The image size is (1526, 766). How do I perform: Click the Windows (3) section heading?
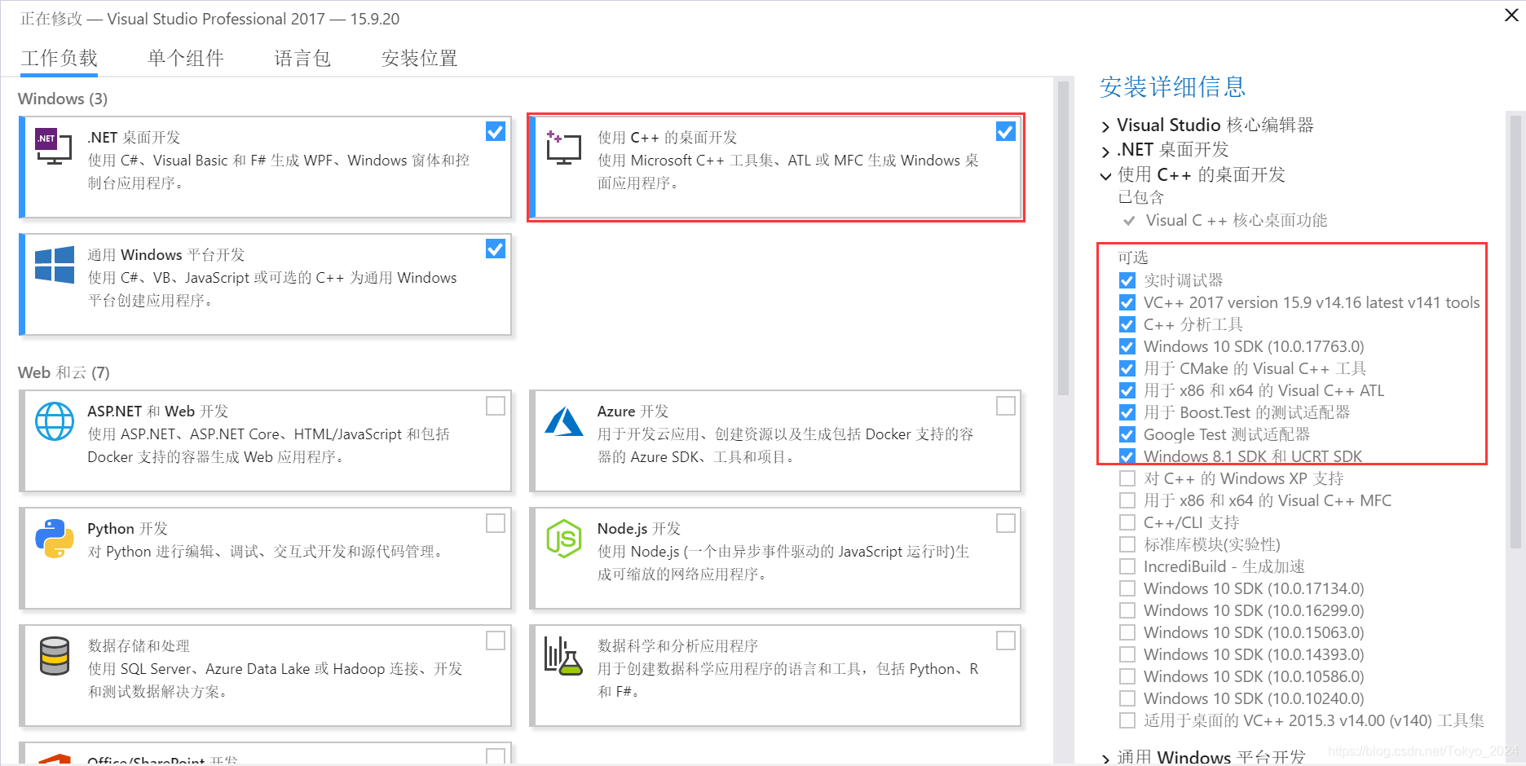click(63, 99)
